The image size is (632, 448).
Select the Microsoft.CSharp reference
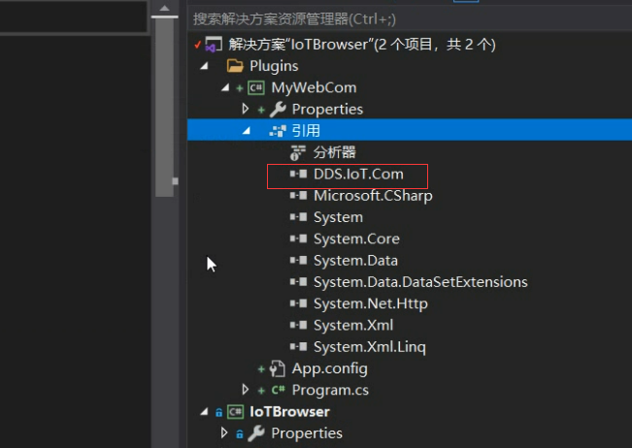coord(373,196)
